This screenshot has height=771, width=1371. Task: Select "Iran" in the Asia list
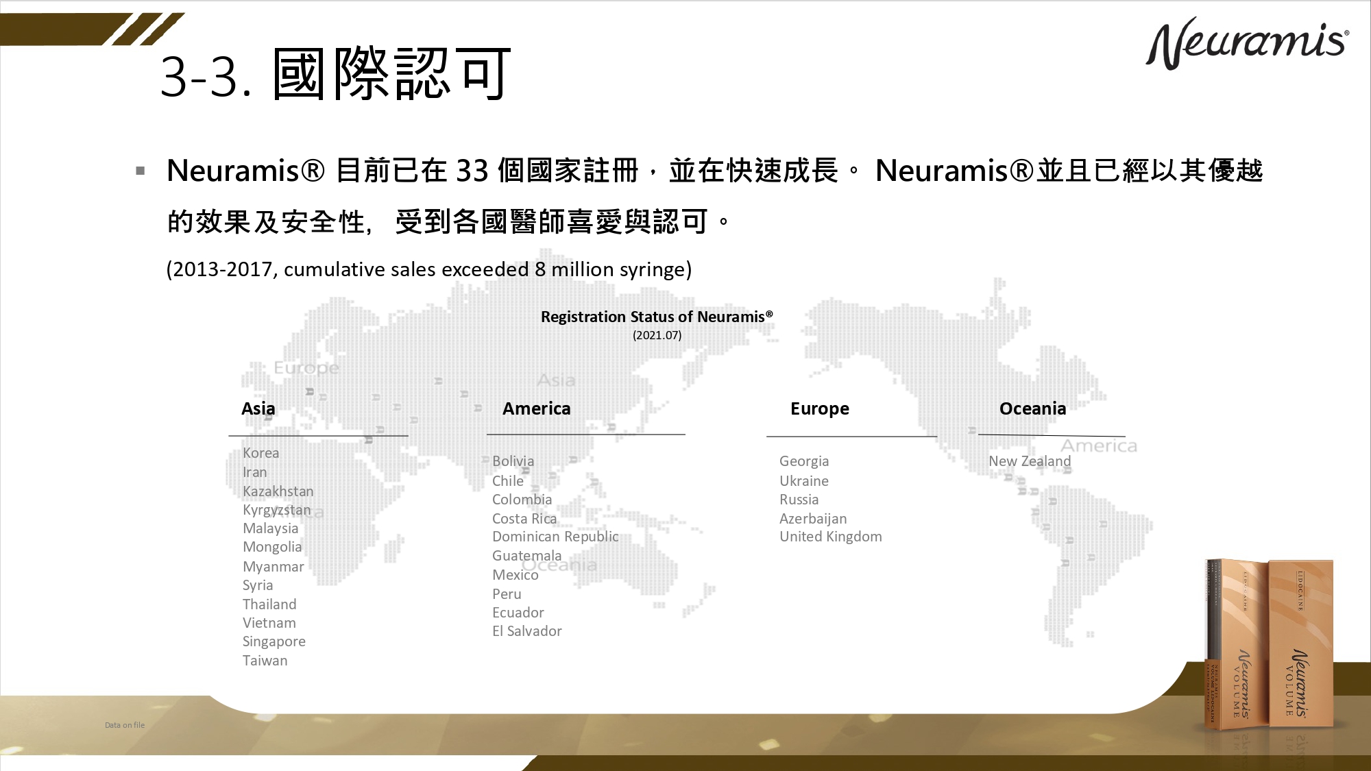(x=254, y=472)
